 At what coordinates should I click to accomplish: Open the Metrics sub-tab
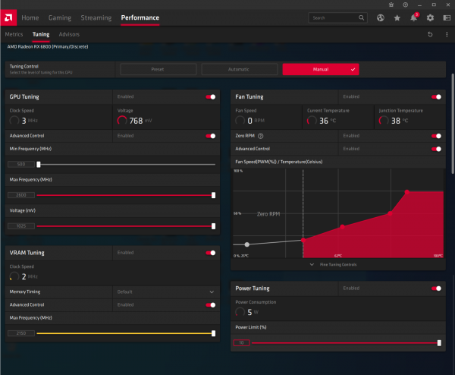point(14,34)
